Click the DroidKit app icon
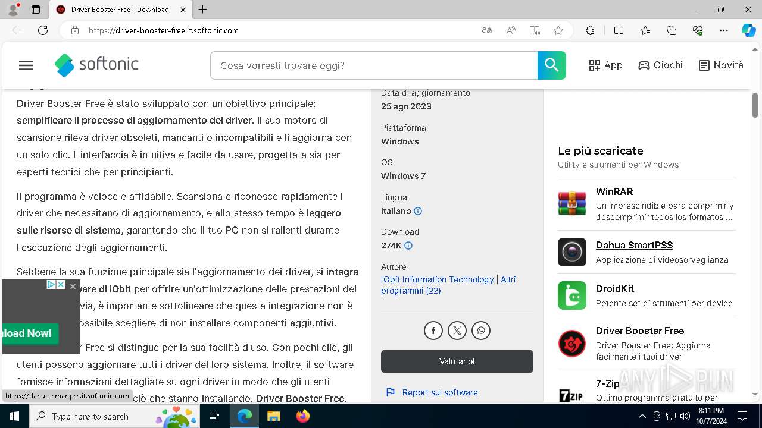The image size is (762, 428). (x=572, y=295)
